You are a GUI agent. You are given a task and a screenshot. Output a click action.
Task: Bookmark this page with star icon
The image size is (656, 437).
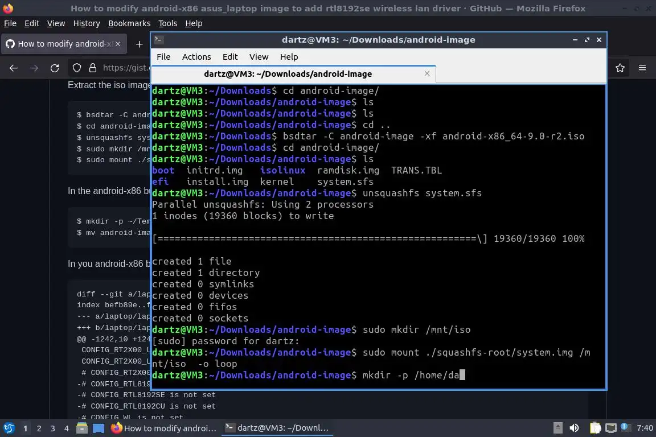click(x=620, y=68)
